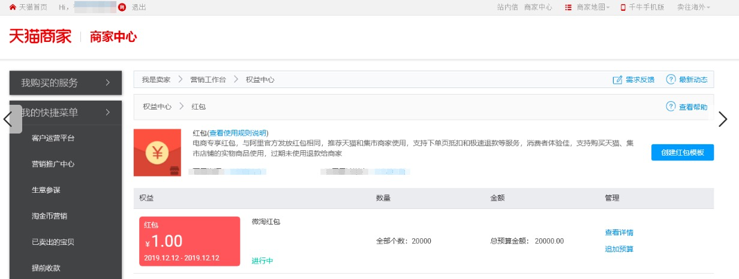Open the 千牛手机版 link

click(x=646, y=7)
